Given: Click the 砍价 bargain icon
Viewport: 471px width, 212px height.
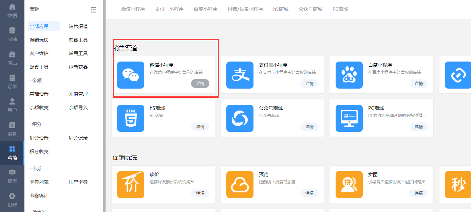Looking at the screenshot, I should pyautogui.click(x=131, y=185).
